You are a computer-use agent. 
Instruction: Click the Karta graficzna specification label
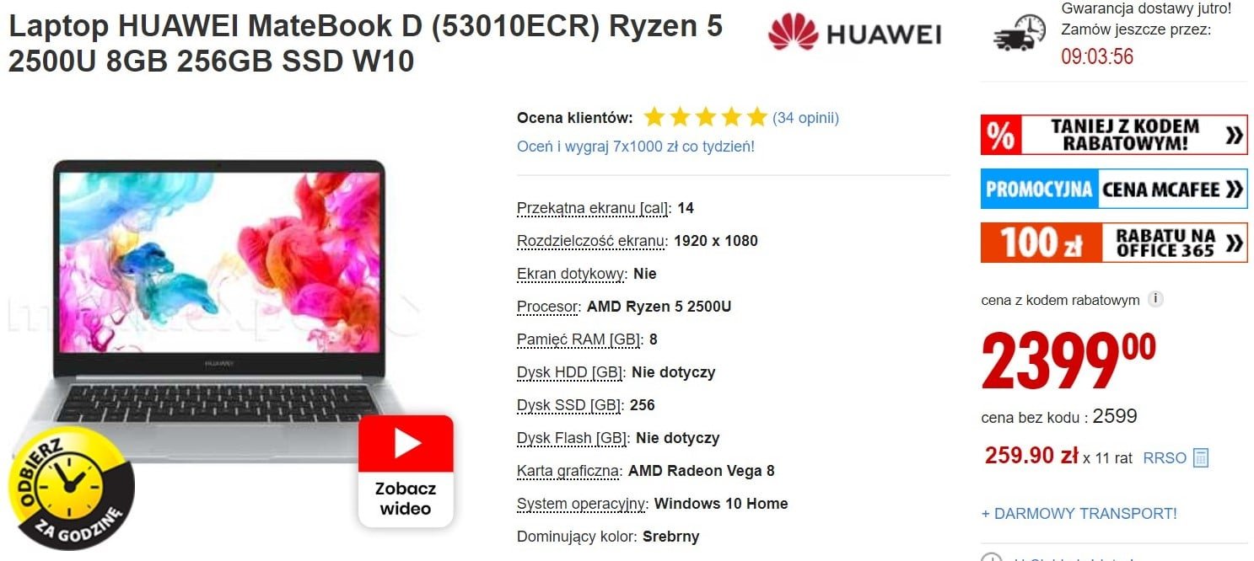569,471
